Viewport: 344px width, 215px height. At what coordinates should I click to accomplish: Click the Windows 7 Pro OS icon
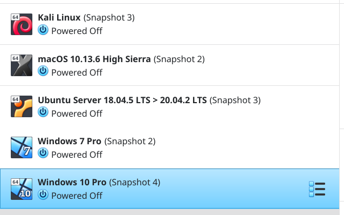click(x=22, y=147)
